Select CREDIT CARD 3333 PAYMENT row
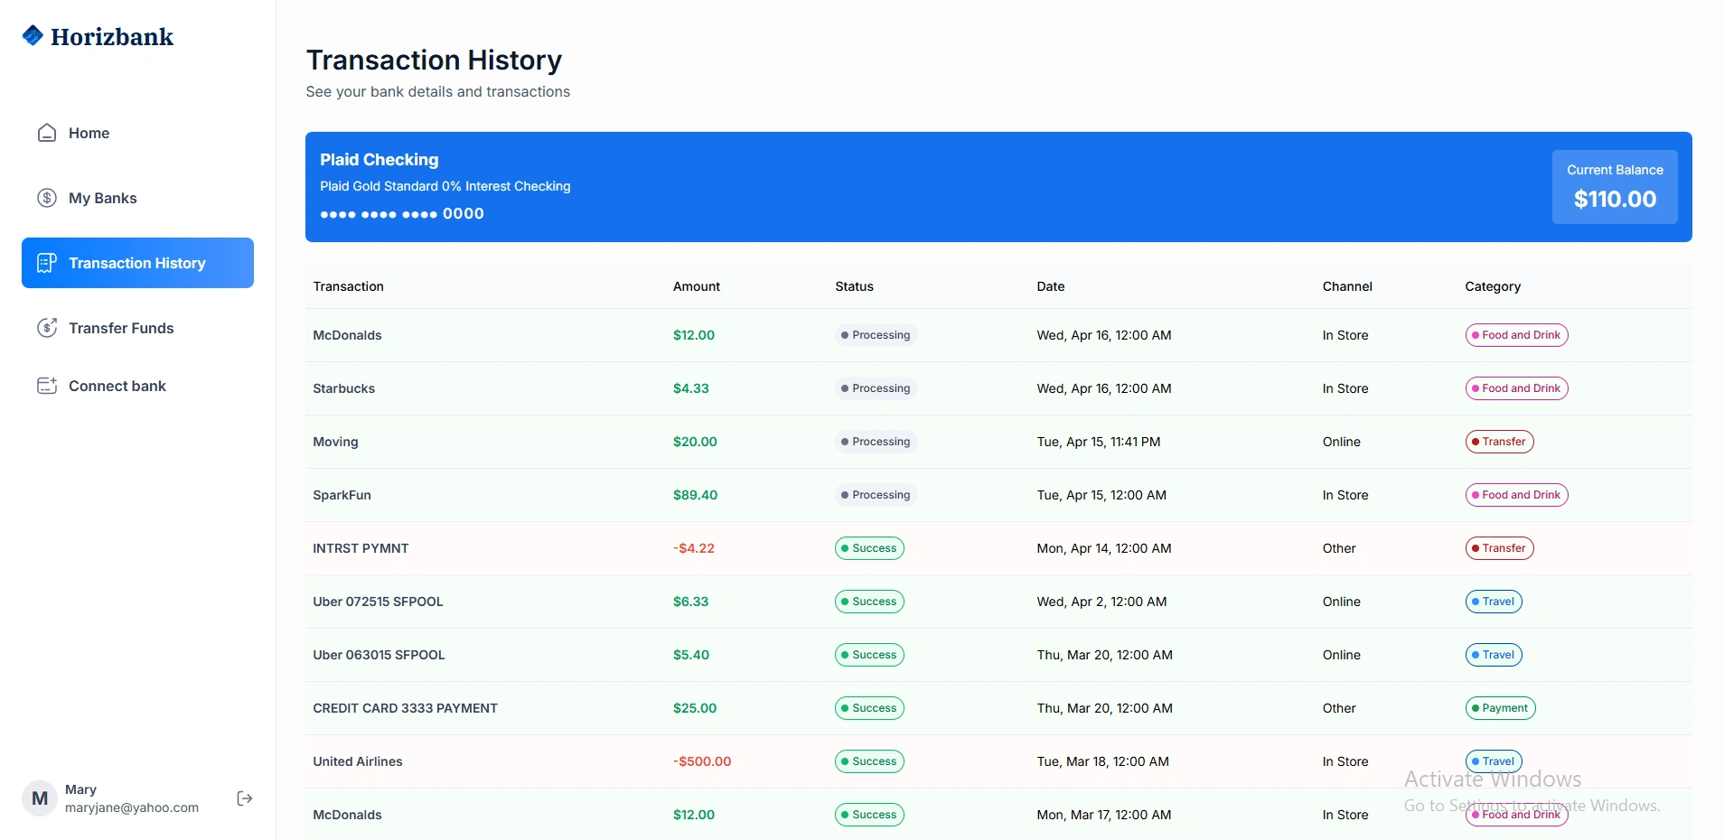This screenshot has height=840, width=1724. pyautogui.click(x=998, y=708)
